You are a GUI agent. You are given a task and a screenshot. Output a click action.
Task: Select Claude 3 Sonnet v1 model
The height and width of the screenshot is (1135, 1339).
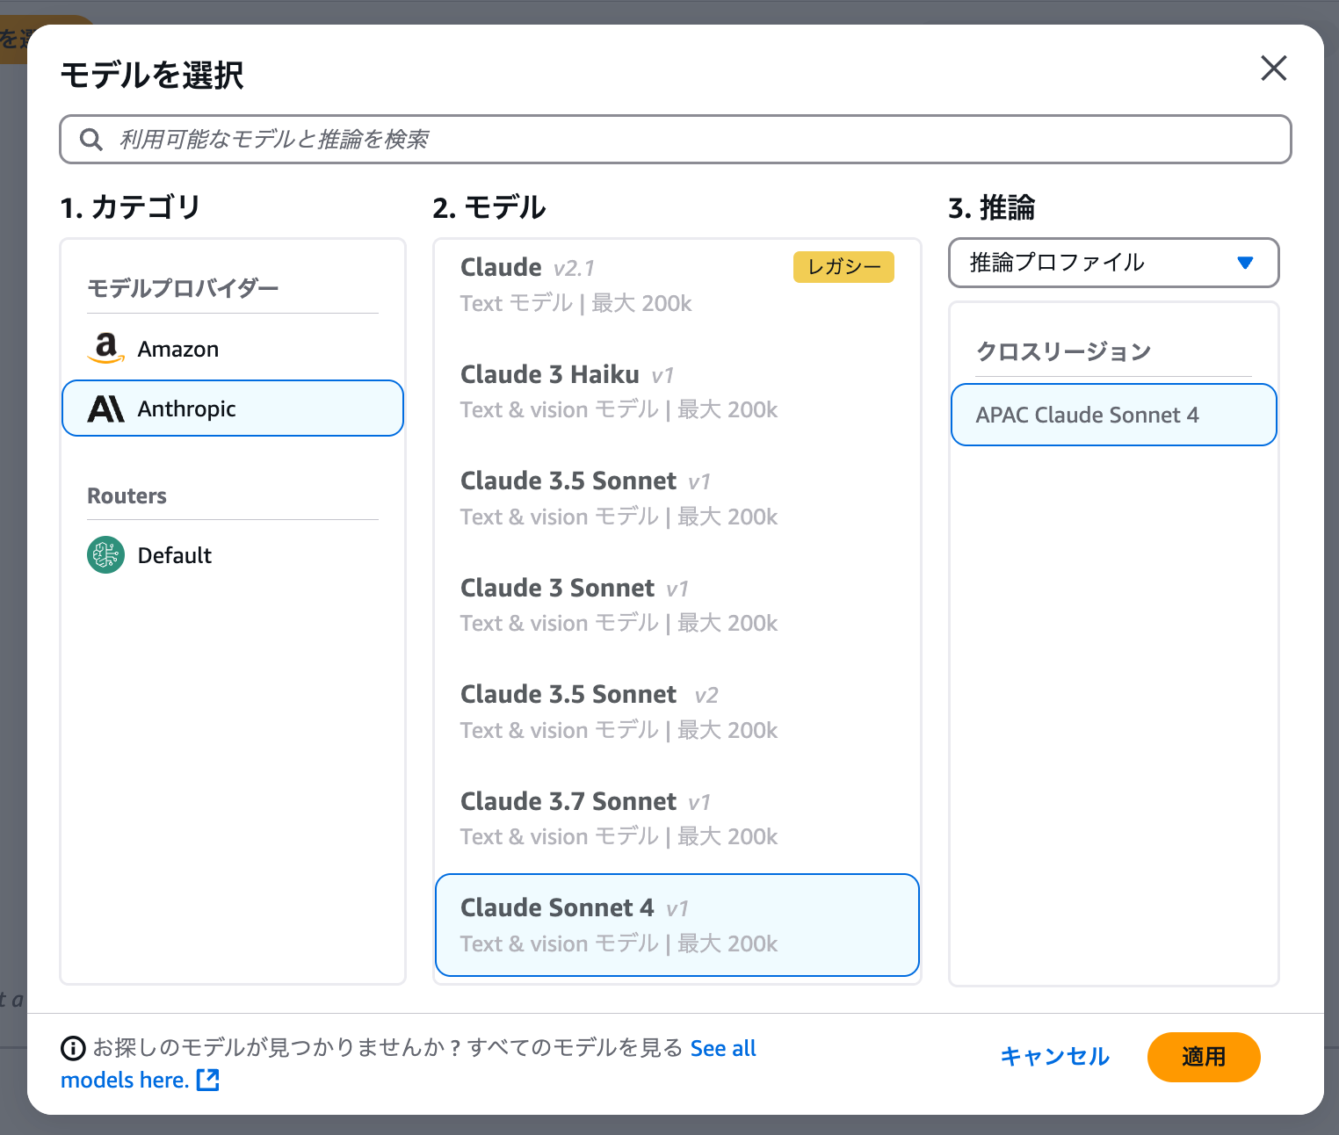677,605
